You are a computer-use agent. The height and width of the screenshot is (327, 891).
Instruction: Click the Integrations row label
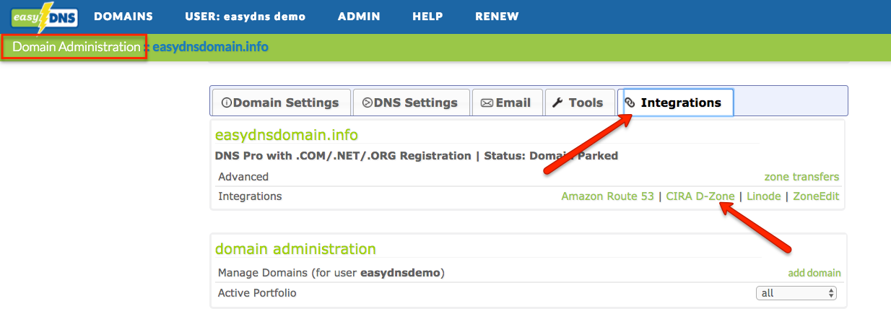point(250,196)
